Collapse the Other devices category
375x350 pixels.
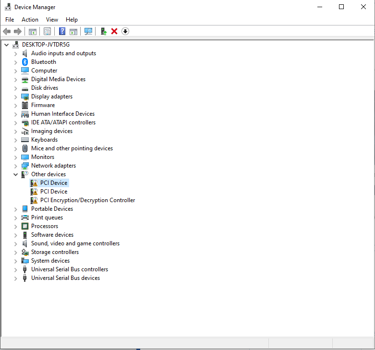(16, 175)
